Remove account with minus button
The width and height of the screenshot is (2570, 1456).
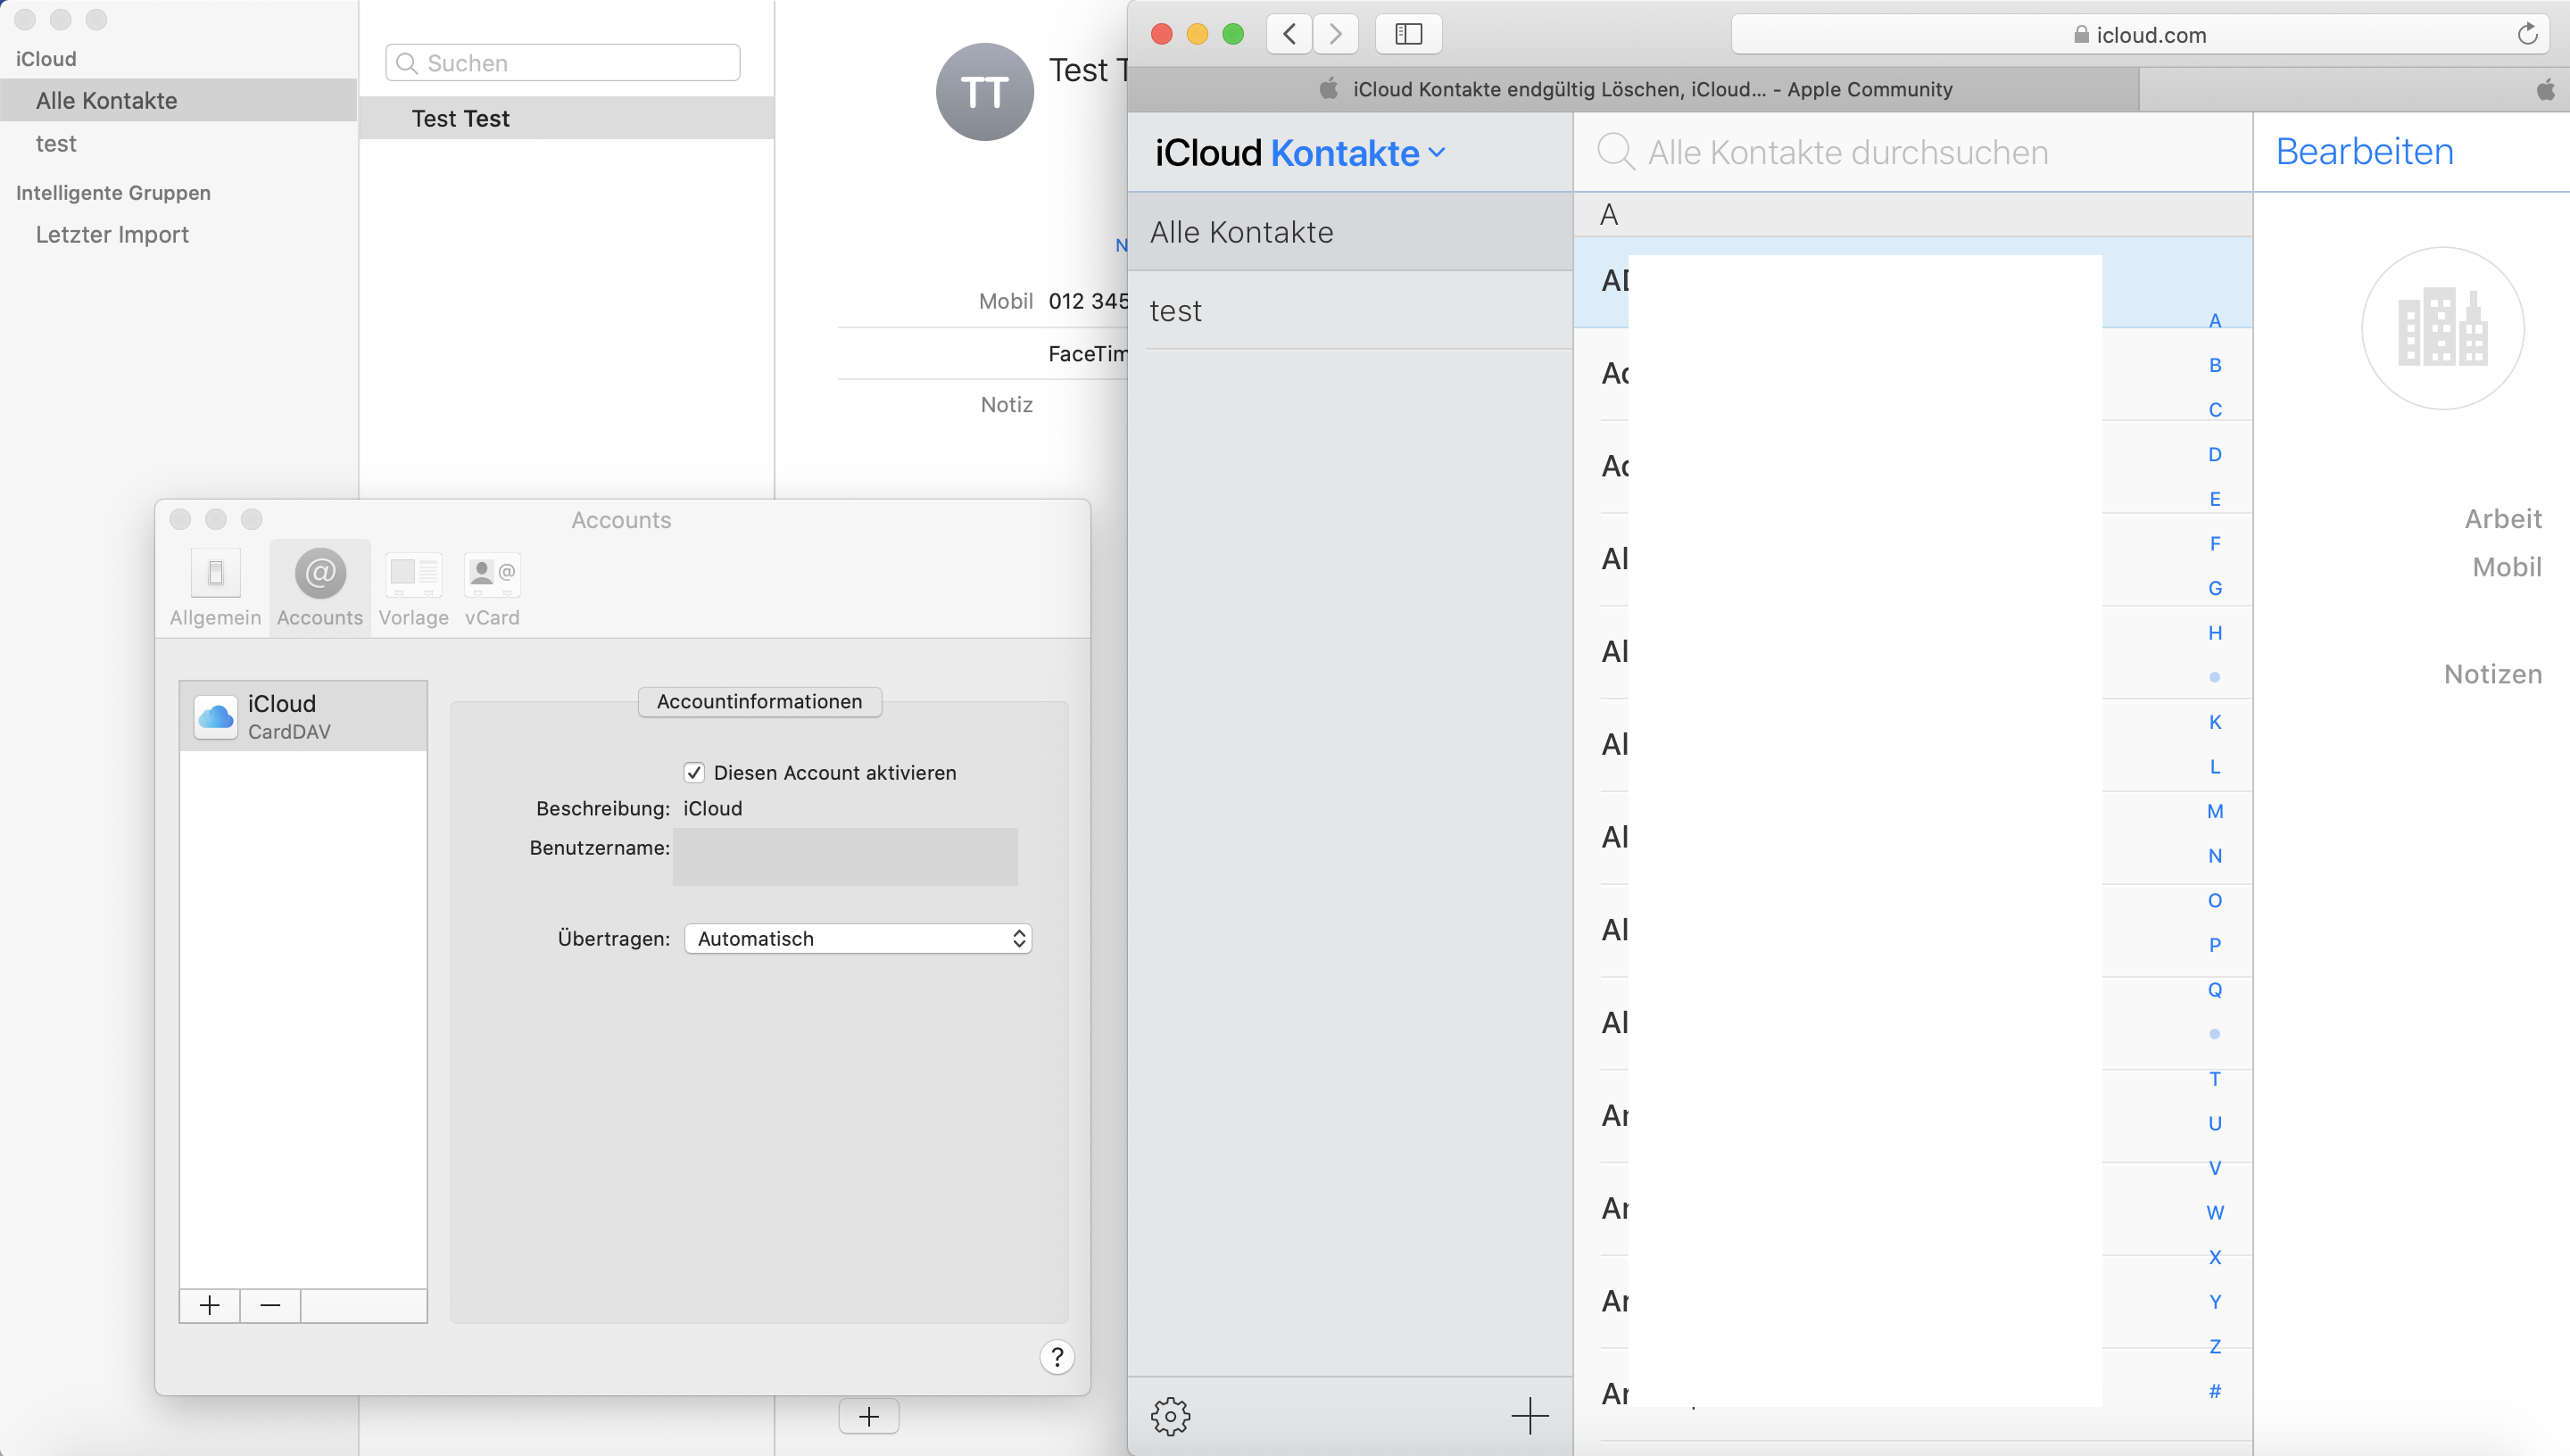tap(270, 1305)
